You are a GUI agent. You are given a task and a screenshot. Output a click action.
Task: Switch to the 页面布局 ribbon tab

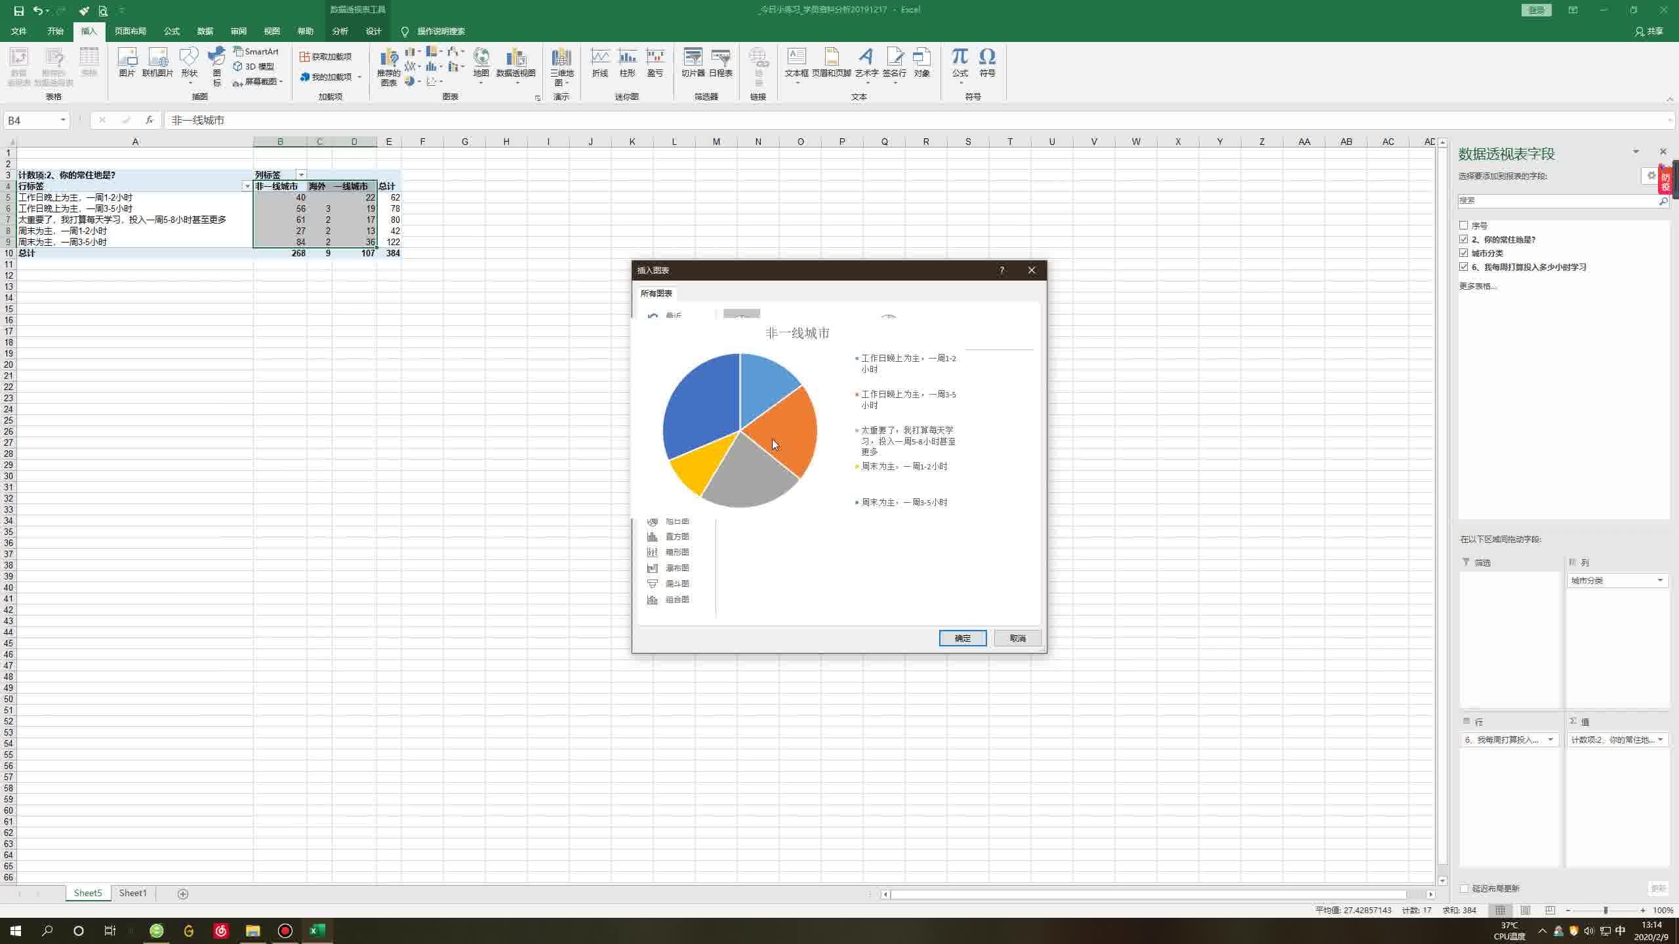click(x=130, y=31)
